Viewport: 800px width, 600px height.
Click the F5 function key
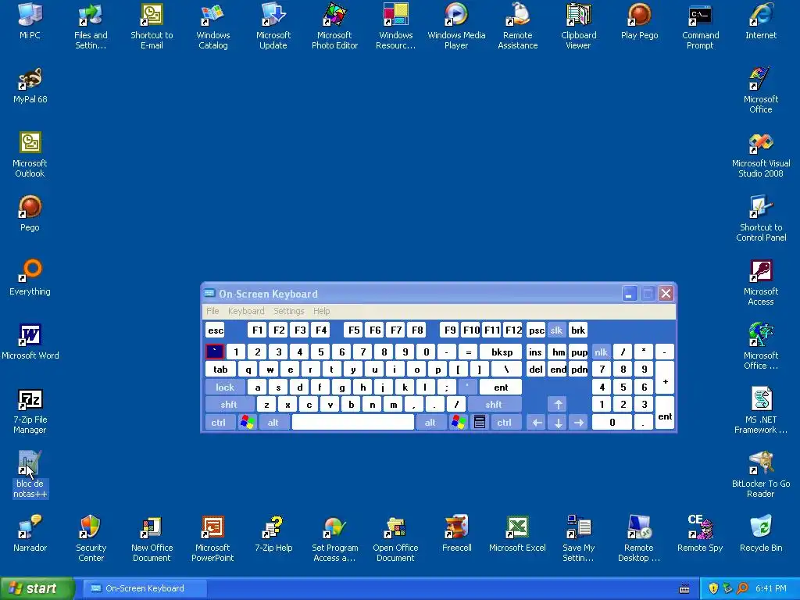(x=354, y=330)
